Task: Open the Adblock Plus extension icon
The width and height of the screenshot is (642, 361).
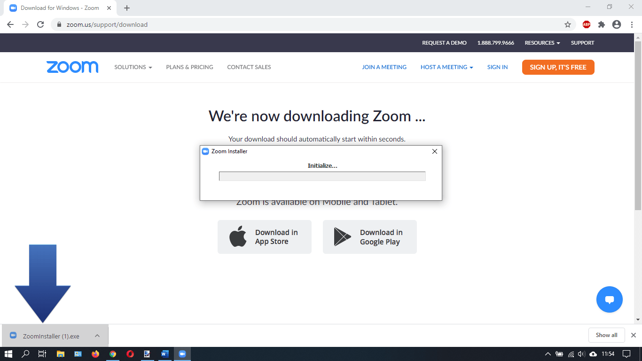Action: click(x=586, y=24)
